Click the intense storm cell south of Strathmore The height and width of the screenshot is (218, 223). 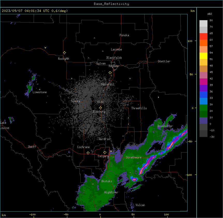point(134,179)
